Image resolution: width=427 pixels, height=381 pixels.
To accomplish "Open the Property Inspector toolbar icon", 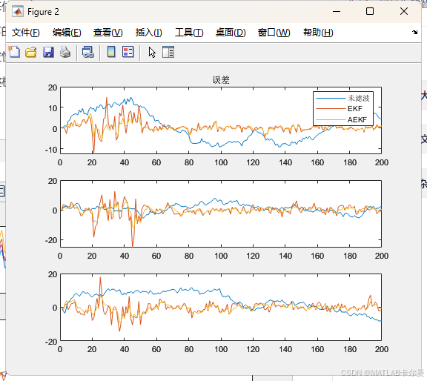I will pos(168,52).
